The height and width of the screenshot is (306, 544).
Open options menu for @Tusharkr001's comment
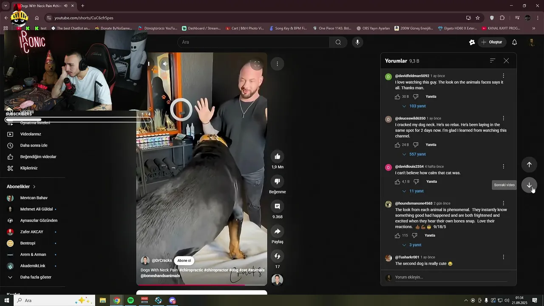click(x=503, y=257)
